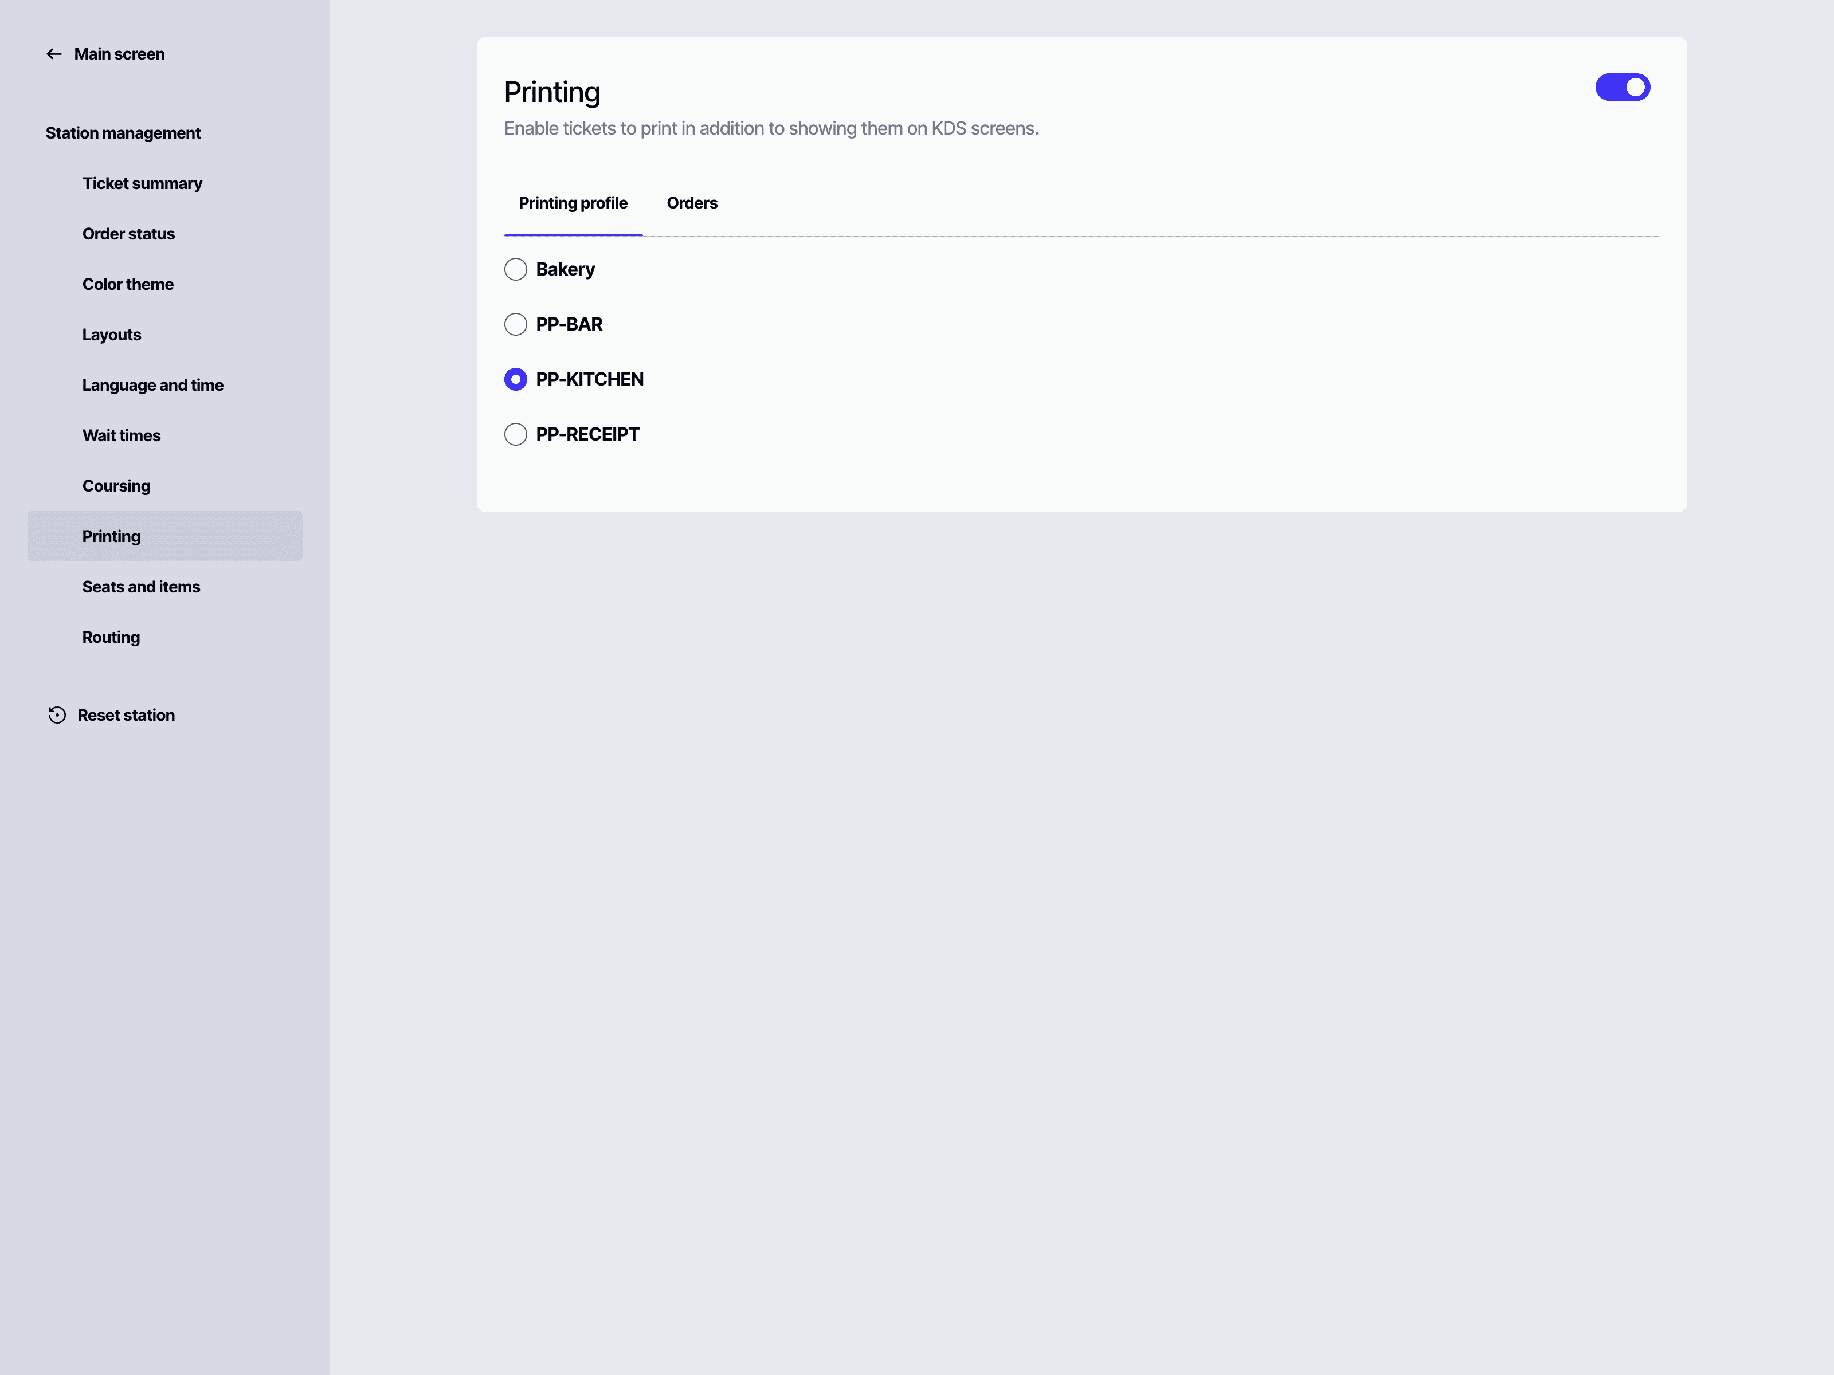1834x1375 pixels.
Task: Open the Color theme page
Action: [x=128, y=284]
